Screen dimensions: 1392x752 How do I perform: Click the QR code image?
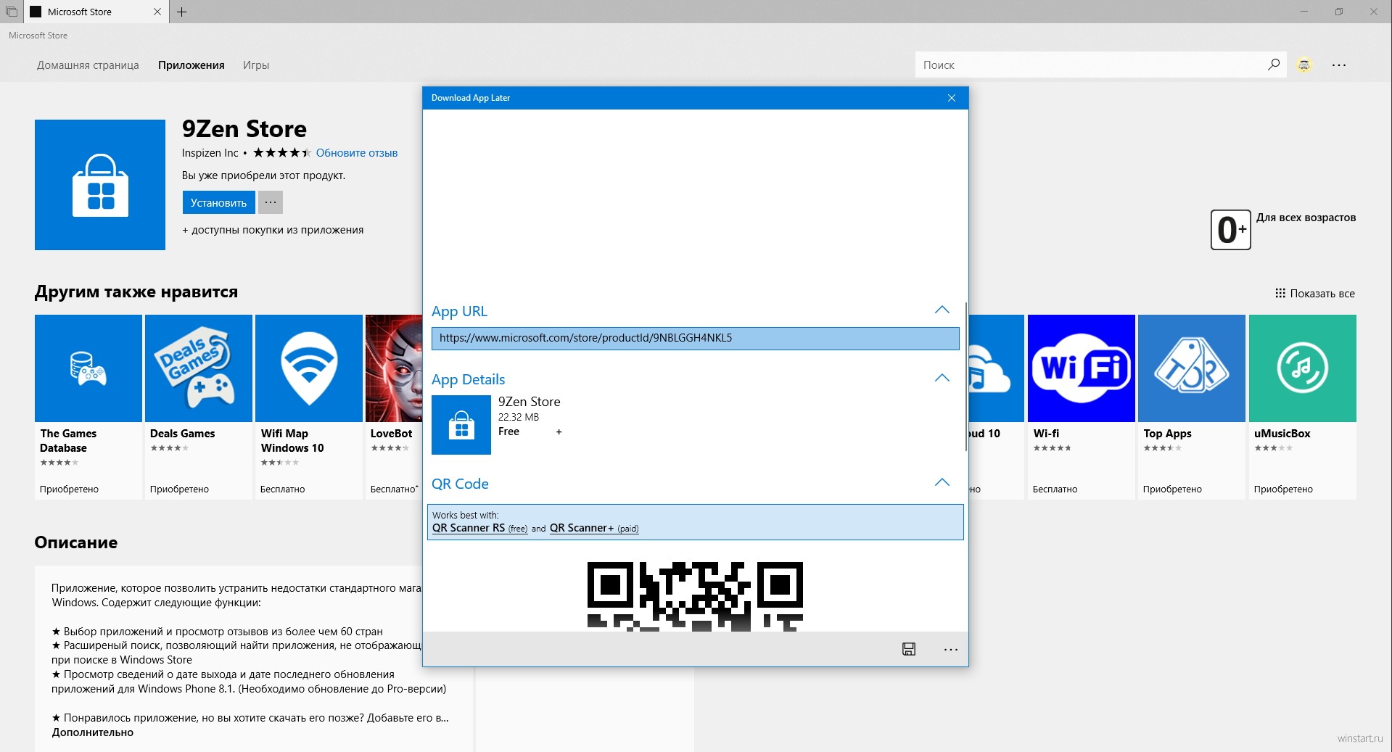pyautogui.click(x=695, y=596)
